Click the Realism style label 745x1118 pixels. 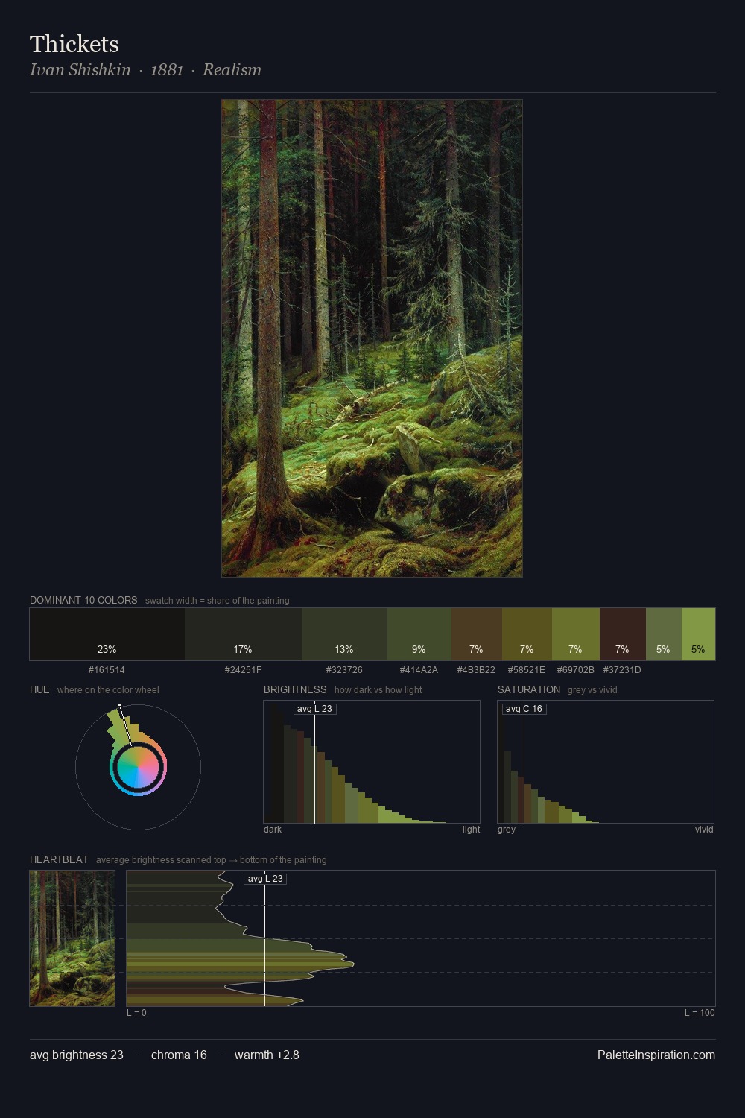232,70
